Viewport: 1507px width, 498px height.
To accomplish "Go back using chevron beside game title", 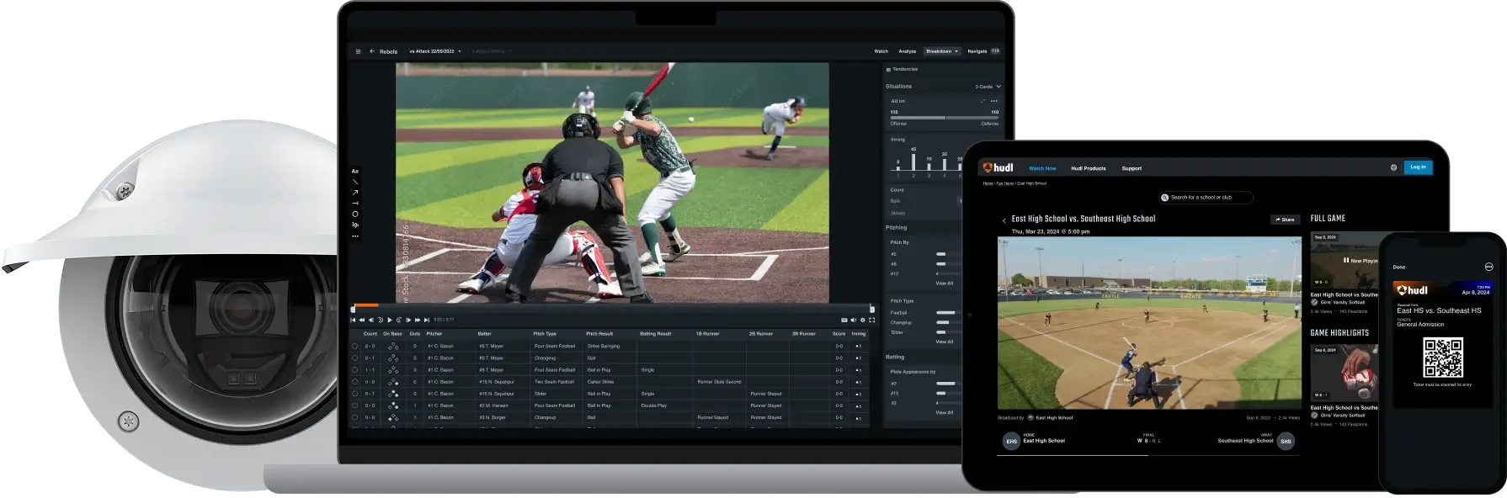I will coord(1004,220).
